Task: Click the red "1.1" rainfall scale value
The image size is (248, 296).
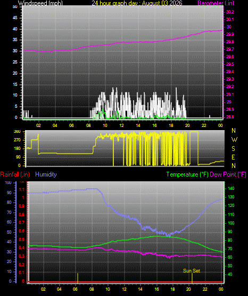Action: click(22, 189)
